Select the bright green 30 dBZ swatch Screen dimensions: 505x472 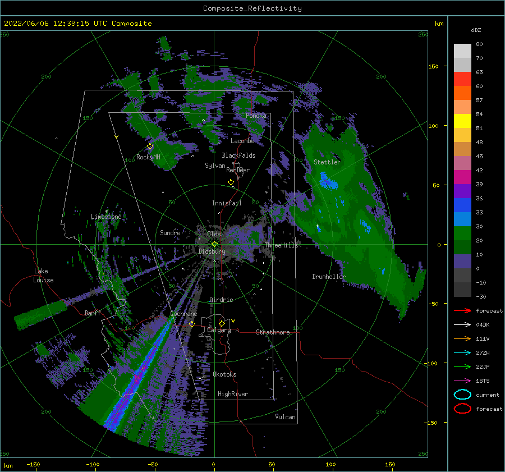pos(462,233)
